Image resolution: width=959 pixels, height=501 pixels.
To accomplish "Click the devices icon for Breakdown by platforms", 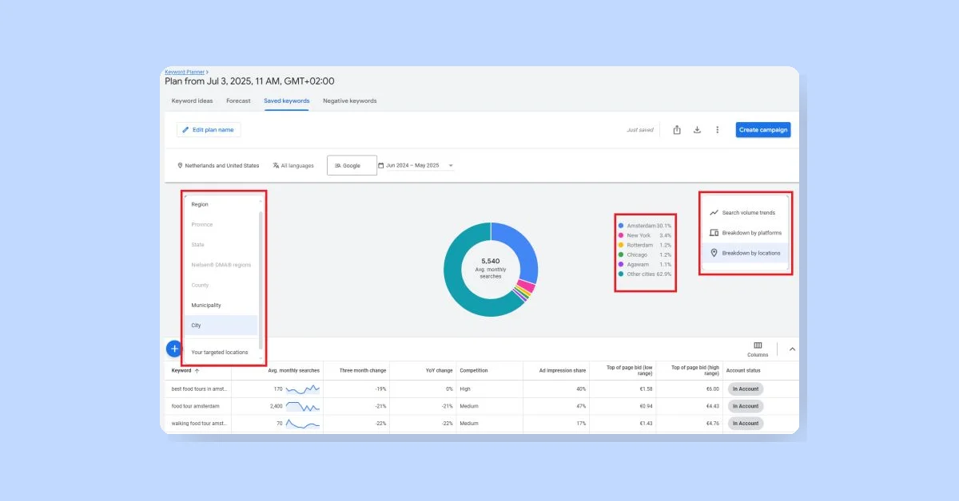I will tap(714, 233).
